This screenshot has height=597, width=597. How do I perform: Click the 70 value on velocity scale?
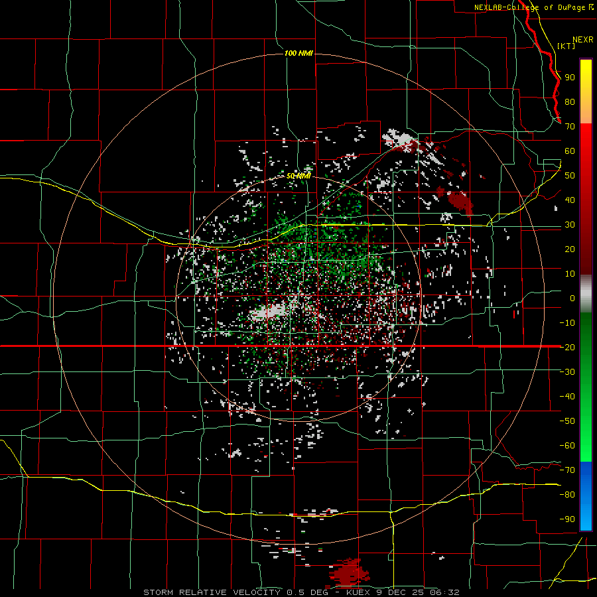coord(570,127)
